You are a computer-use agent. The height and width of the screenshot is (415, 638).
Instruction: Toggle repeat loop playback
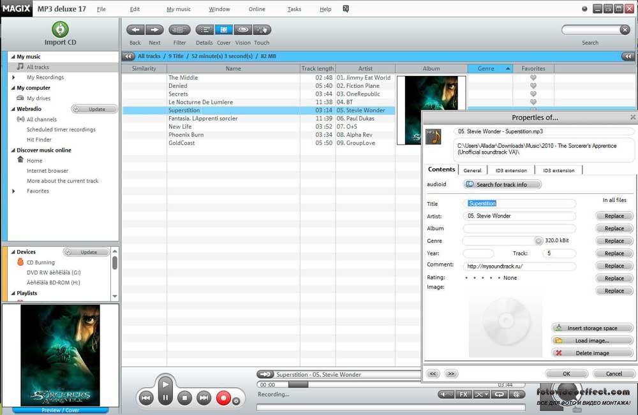[500, 394]
